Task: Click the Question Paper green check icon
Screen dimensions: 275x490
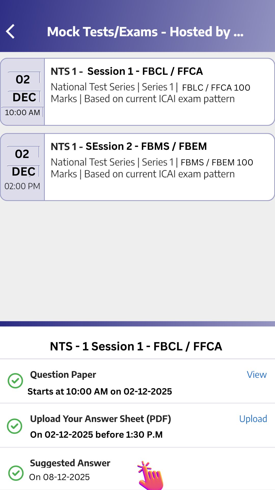Action: [x=15, y=381]
